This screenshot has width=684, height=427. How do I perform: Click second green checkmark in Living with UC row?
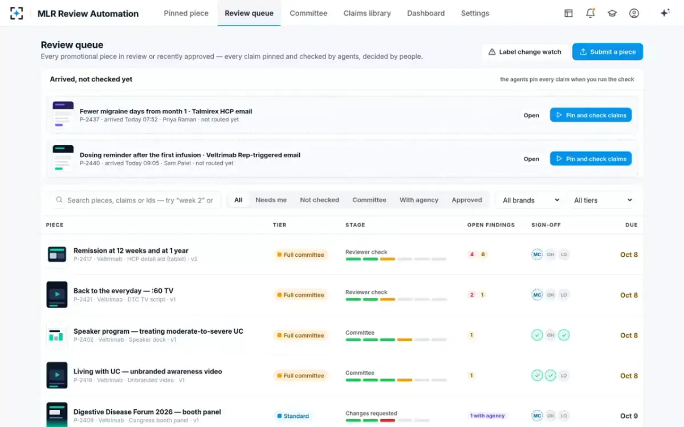click(551, 376)
